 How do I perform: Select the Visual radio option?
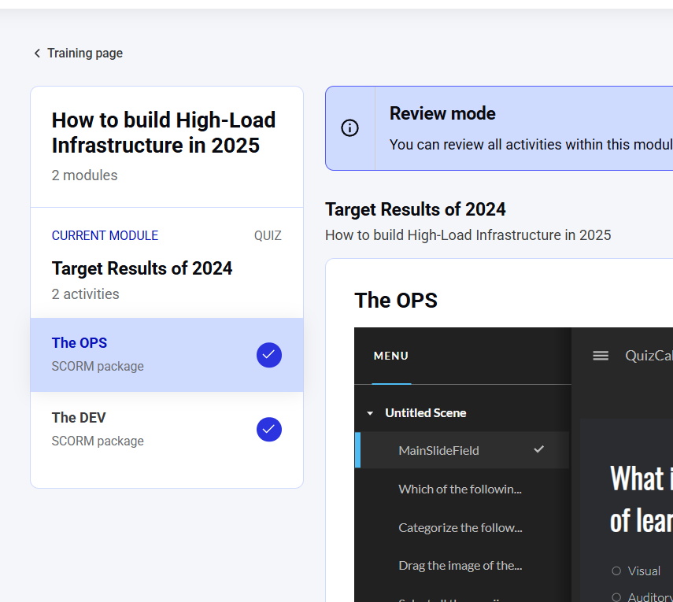click(x=616, y=571)
